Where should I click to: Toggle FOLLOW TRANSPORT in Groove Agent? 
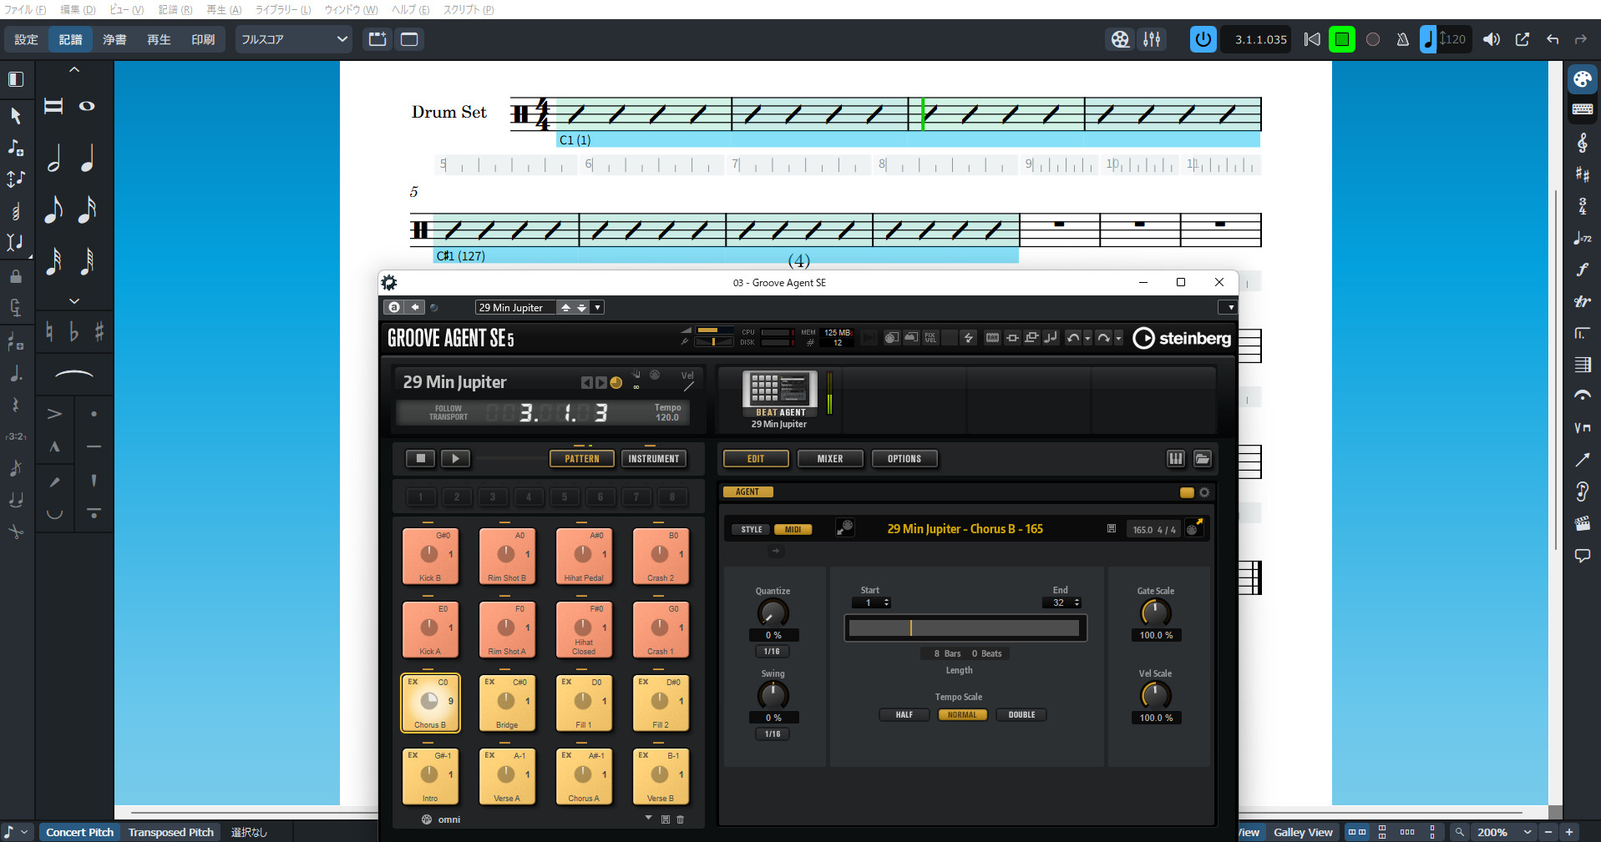click(448, 412)
